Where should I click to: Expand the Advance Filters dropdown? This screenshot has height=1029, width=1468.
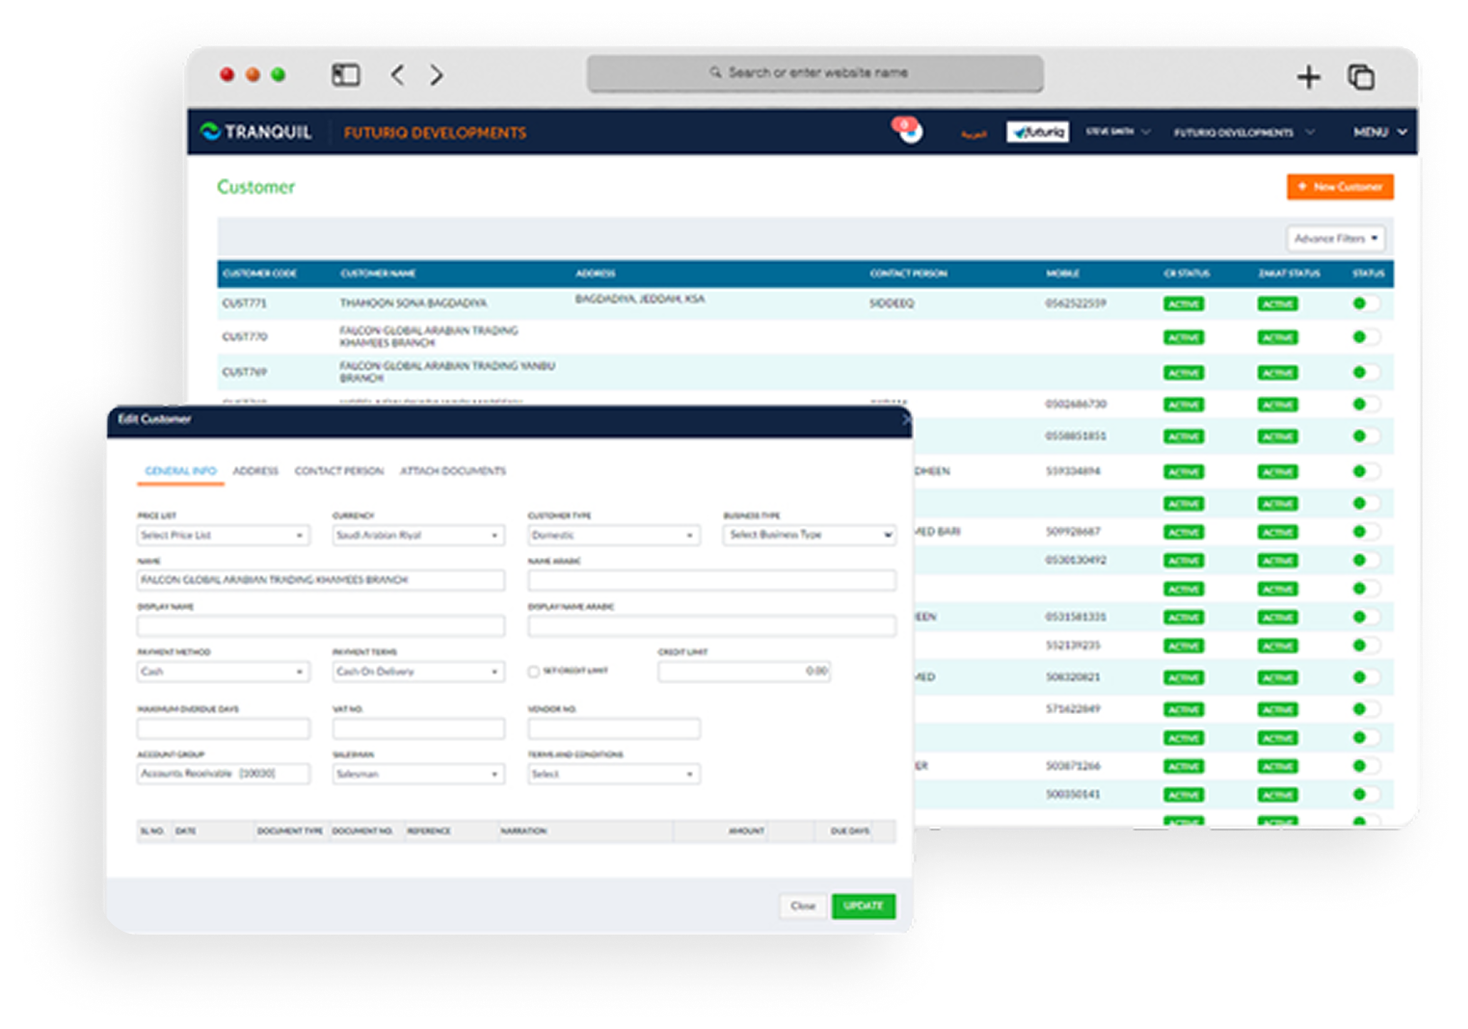(1335, 238)
